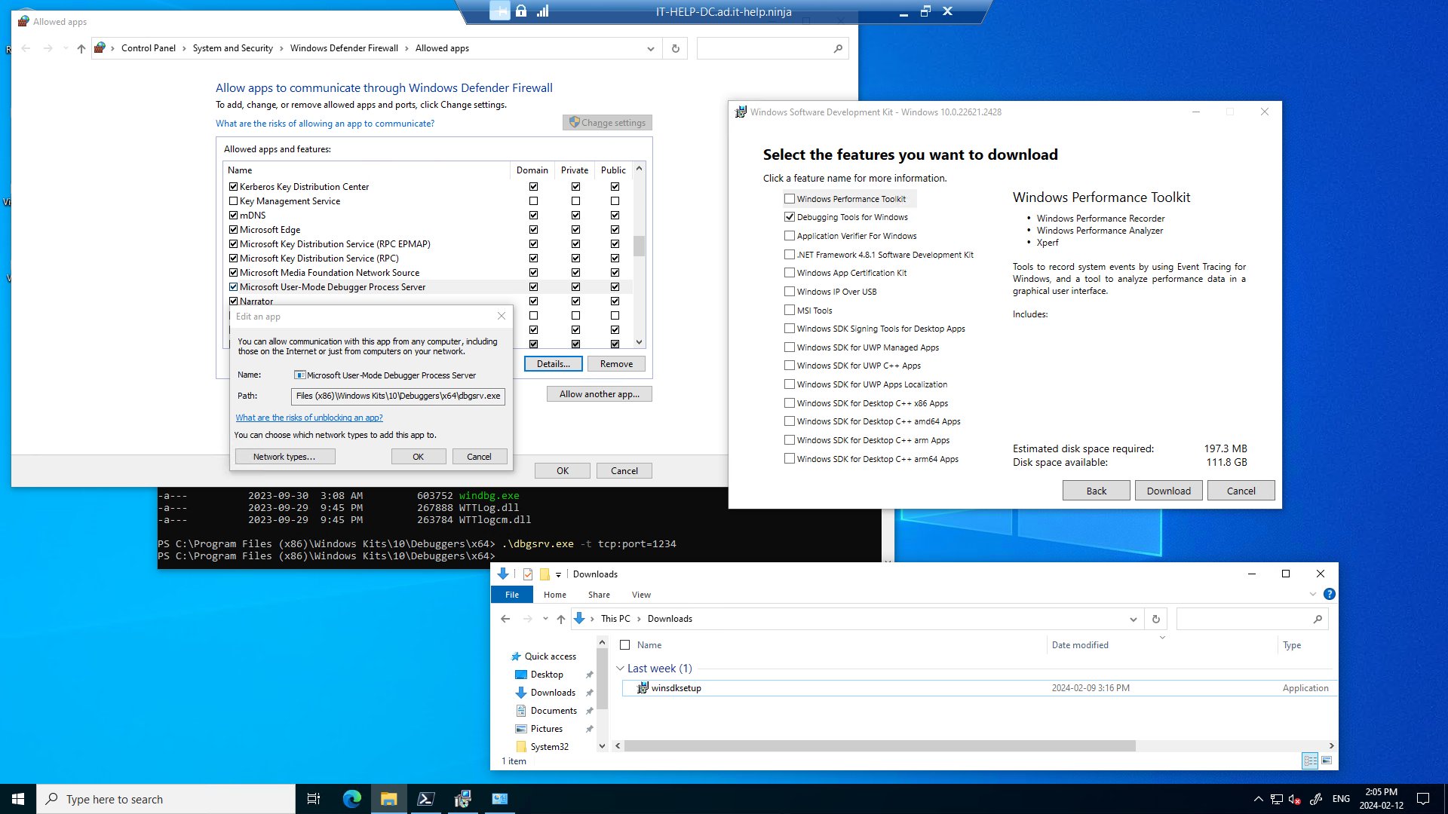Viewport: 1448px width, 814px height.
Task: Switch to details view in Downloads
Action: coord(1311,760)
